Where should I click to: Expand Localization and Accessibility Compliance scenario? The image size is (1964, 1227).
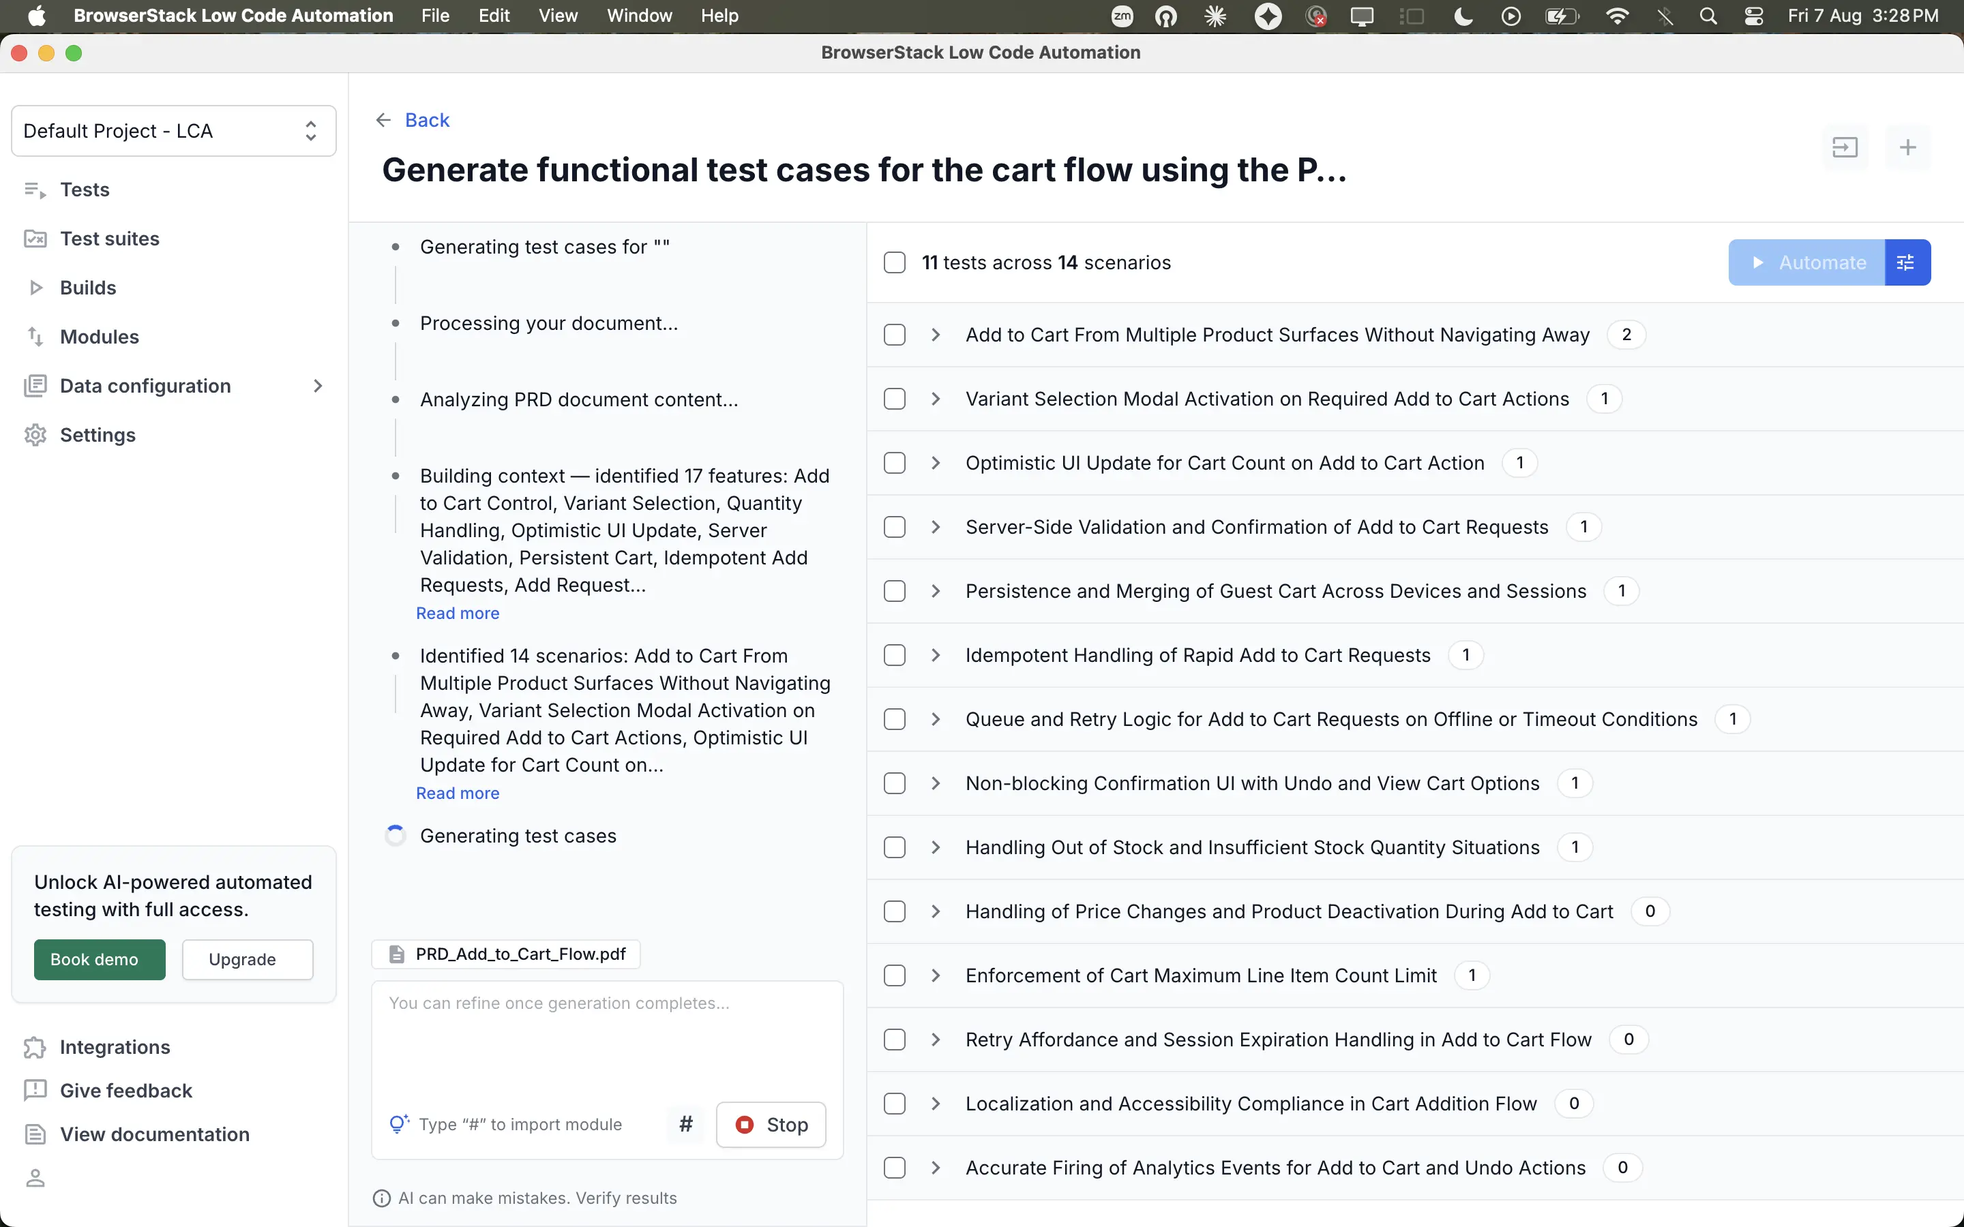coord(936,1104)
